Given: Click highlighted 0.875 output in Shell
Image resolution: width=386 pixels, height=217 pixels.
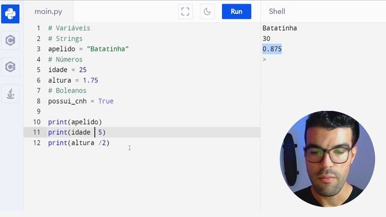Looking at the screenshot, I should pos(272,49).
